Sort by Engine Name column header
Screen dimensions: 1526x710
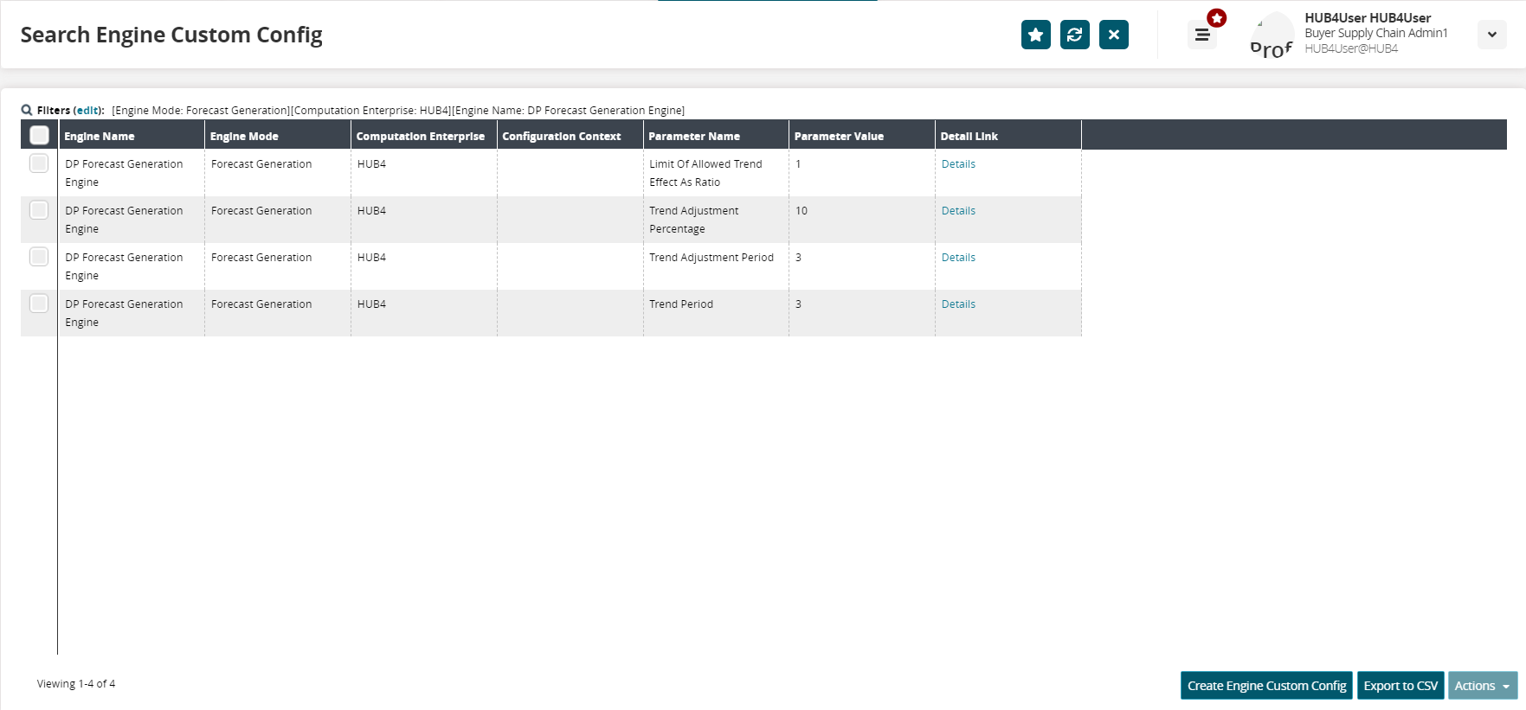click(x=132, y=136)
